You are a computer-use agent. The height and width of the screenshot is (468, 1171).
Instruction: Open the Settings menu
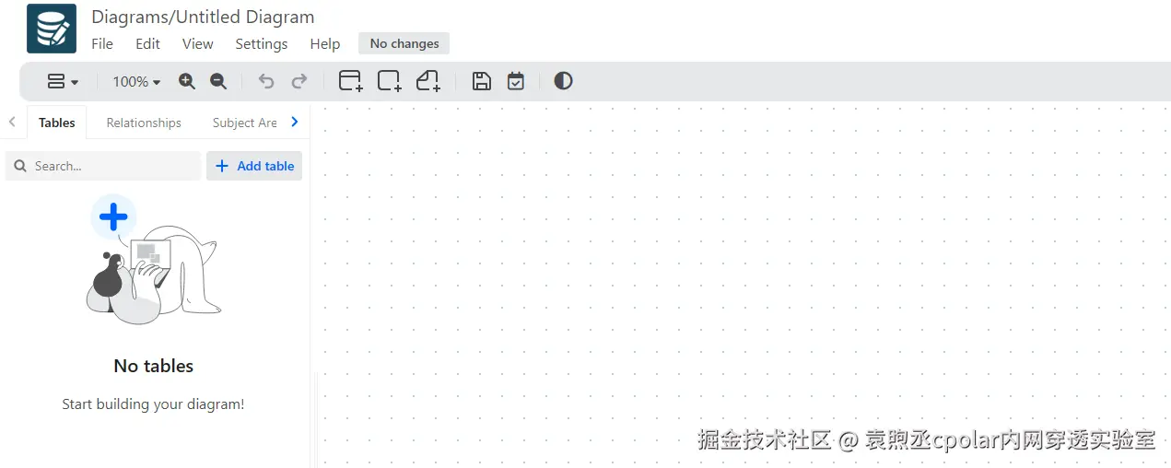262,43
